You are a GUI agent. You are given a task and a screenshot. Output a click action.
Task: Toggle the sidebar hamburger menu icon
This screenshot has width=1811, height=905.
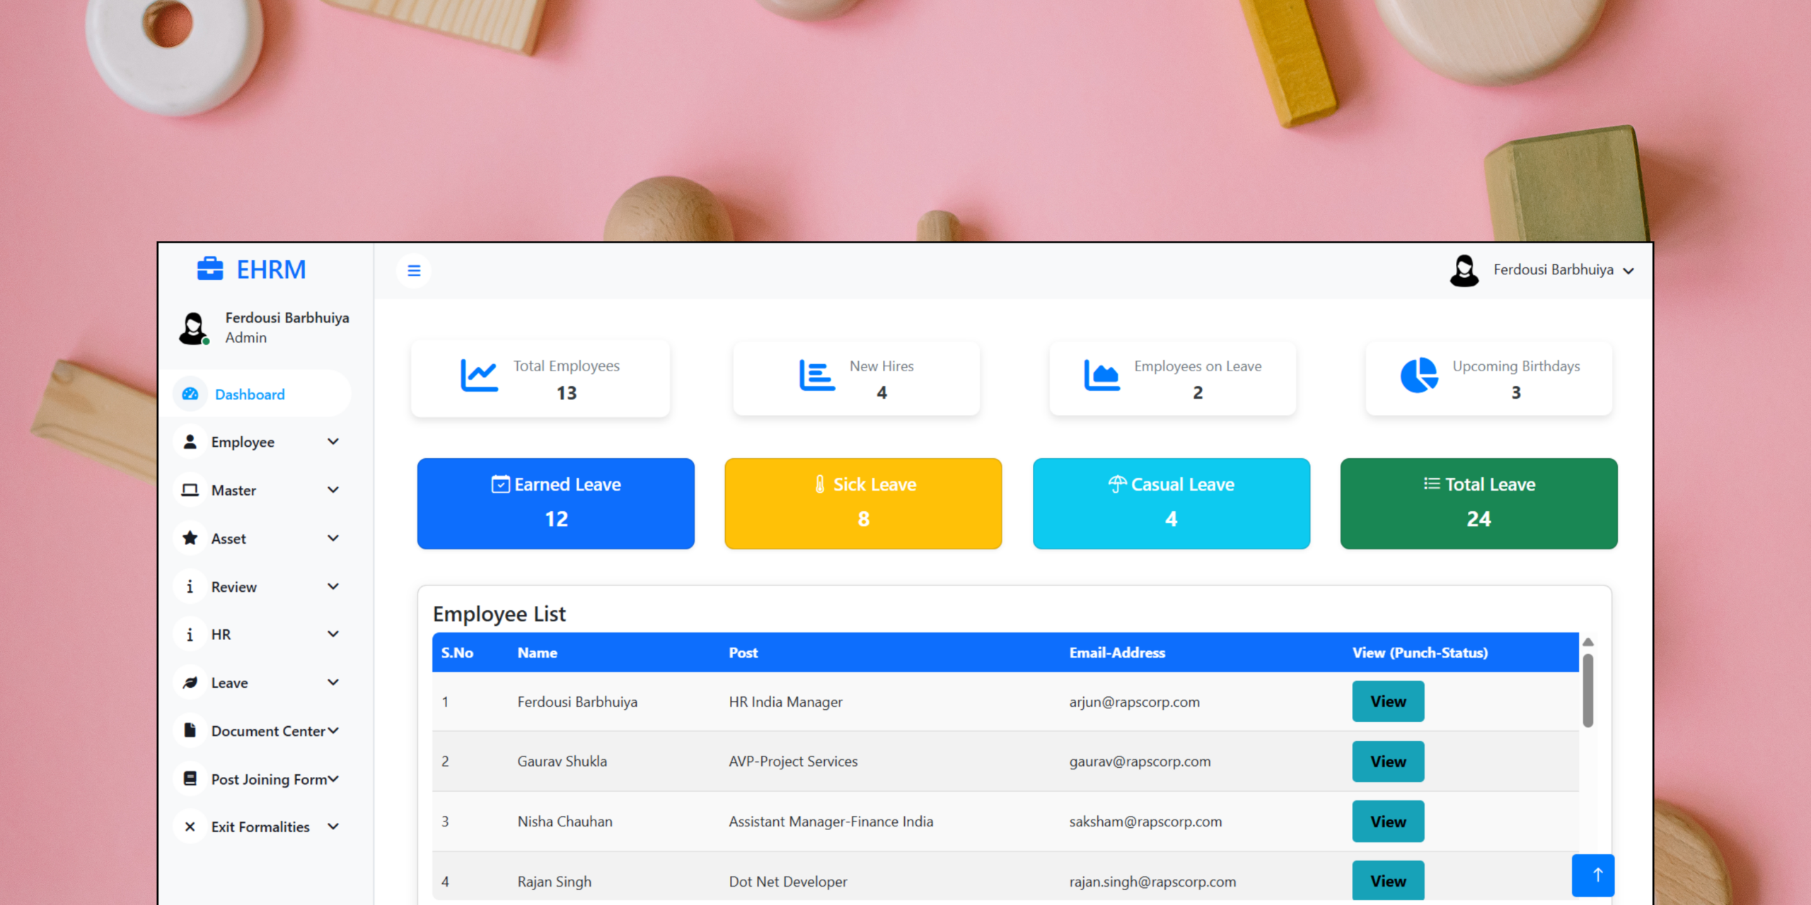coord(415,271)
